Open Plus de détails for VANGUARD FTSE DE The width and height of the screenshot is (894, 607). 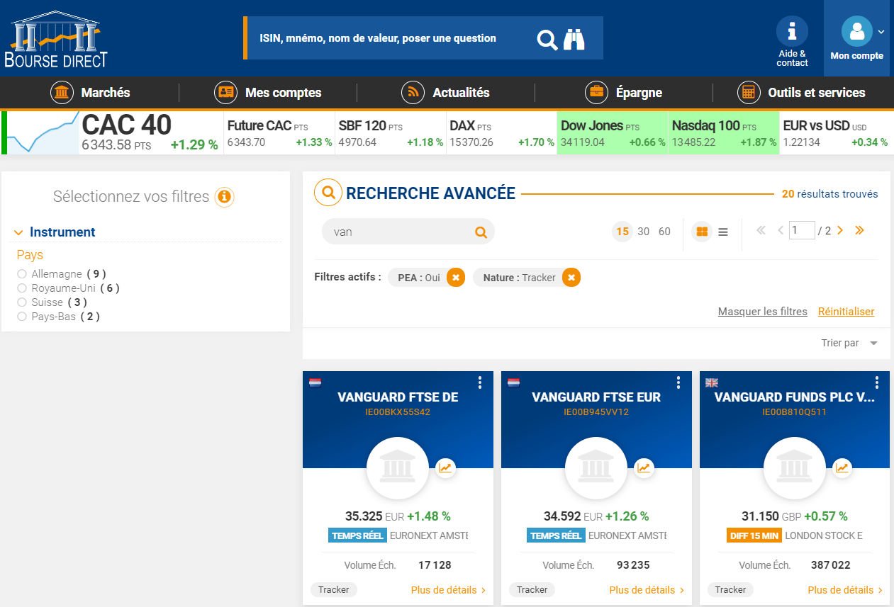(449, 589)
